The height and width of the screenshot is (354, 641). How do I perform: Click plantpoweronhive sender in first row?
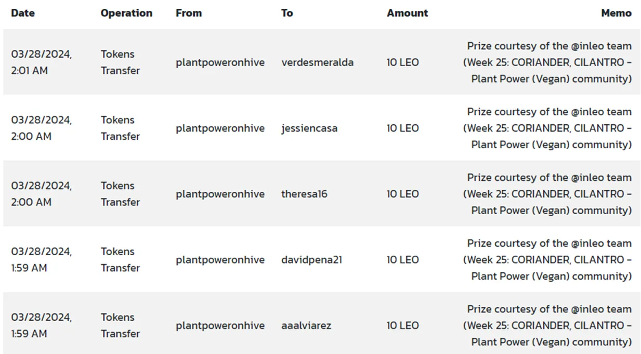220,62
